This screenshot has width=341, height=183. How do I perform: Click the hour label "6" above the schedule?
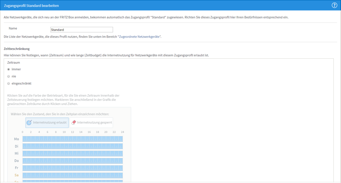[x=47, y=132]
